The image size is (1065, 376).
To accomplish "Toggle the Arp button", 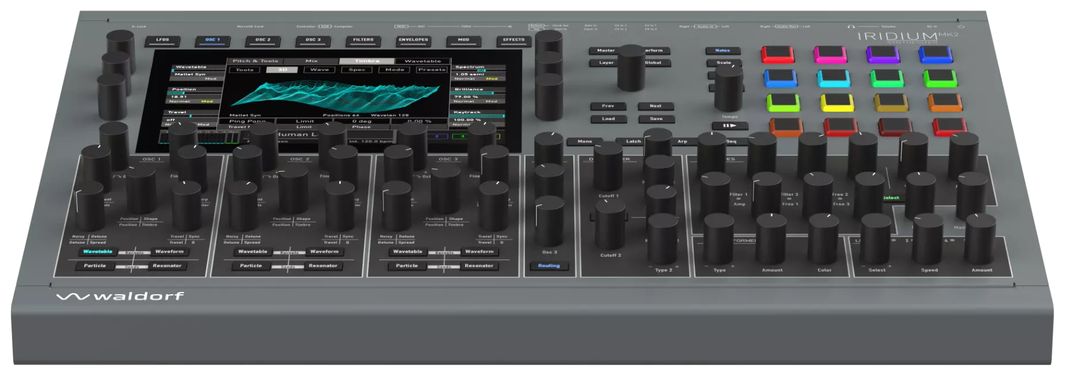I will point(682,141).
